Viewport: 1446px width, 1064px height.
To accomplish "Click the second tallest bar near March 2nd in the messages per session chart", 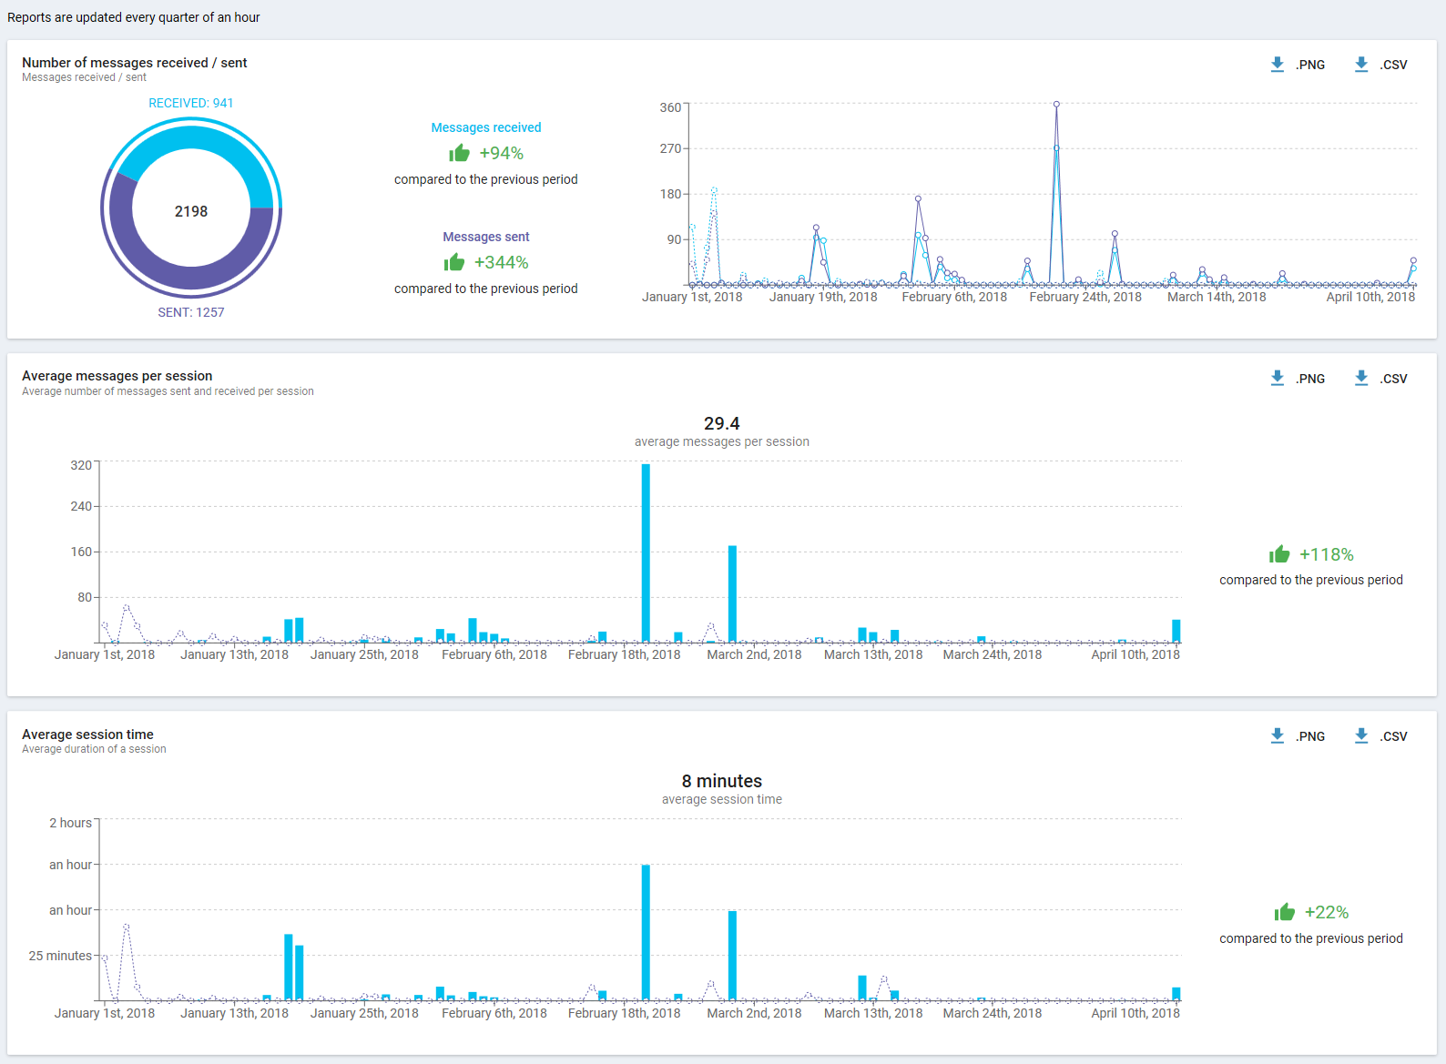I will click(732, 594).
